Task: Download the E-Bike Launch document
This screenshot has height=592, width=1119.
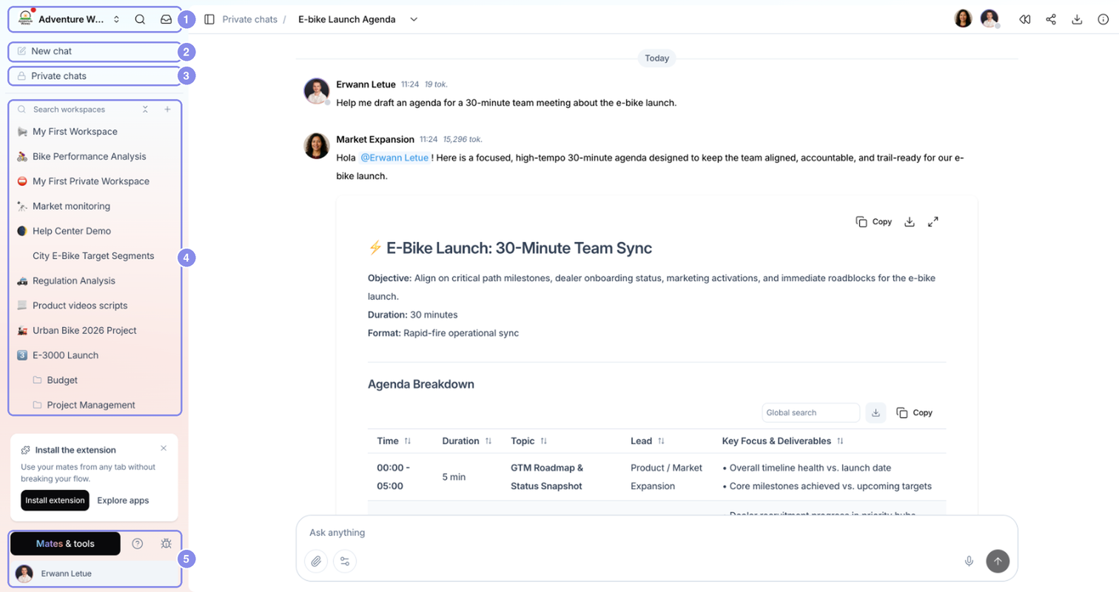Action: pyautogui.click(x=910, y=221)
